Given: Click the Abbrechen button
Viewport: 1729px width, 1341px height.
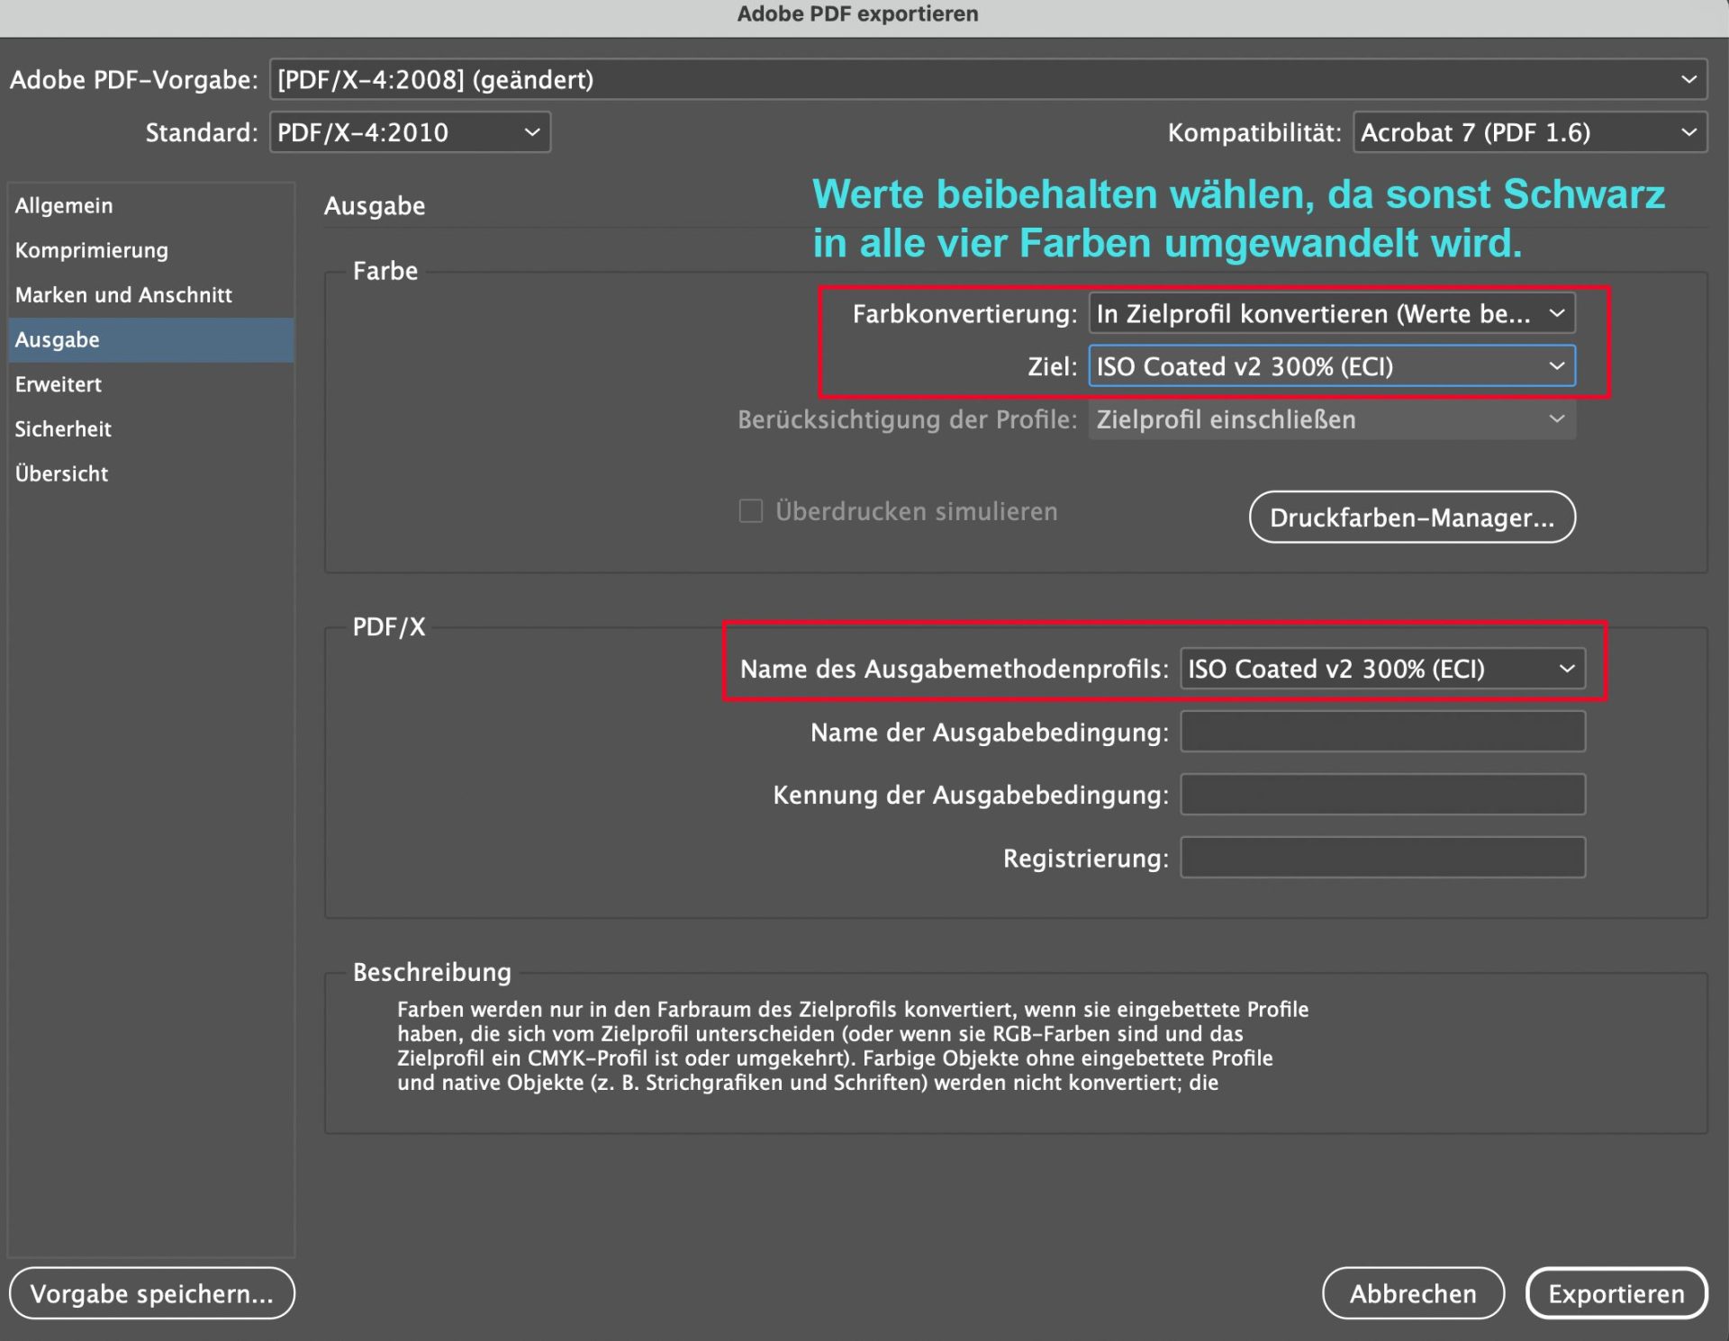Looking at the screenshot, I should [1413, 1293].
